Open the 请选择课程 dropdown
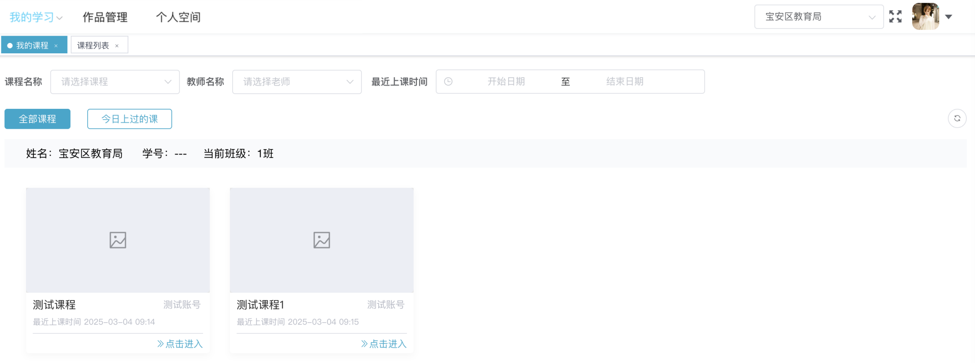 pos(115,82)
